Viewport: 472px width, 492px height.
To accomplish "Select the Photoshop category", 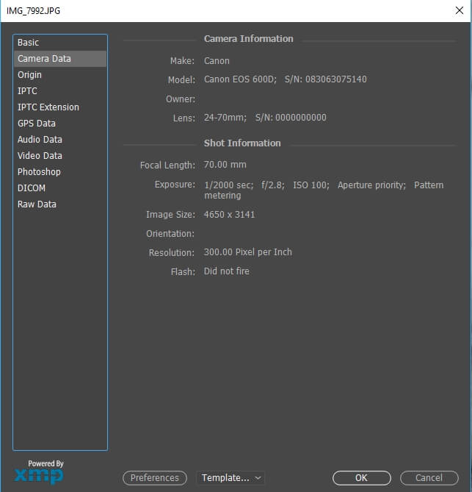I will pos(60,172).
